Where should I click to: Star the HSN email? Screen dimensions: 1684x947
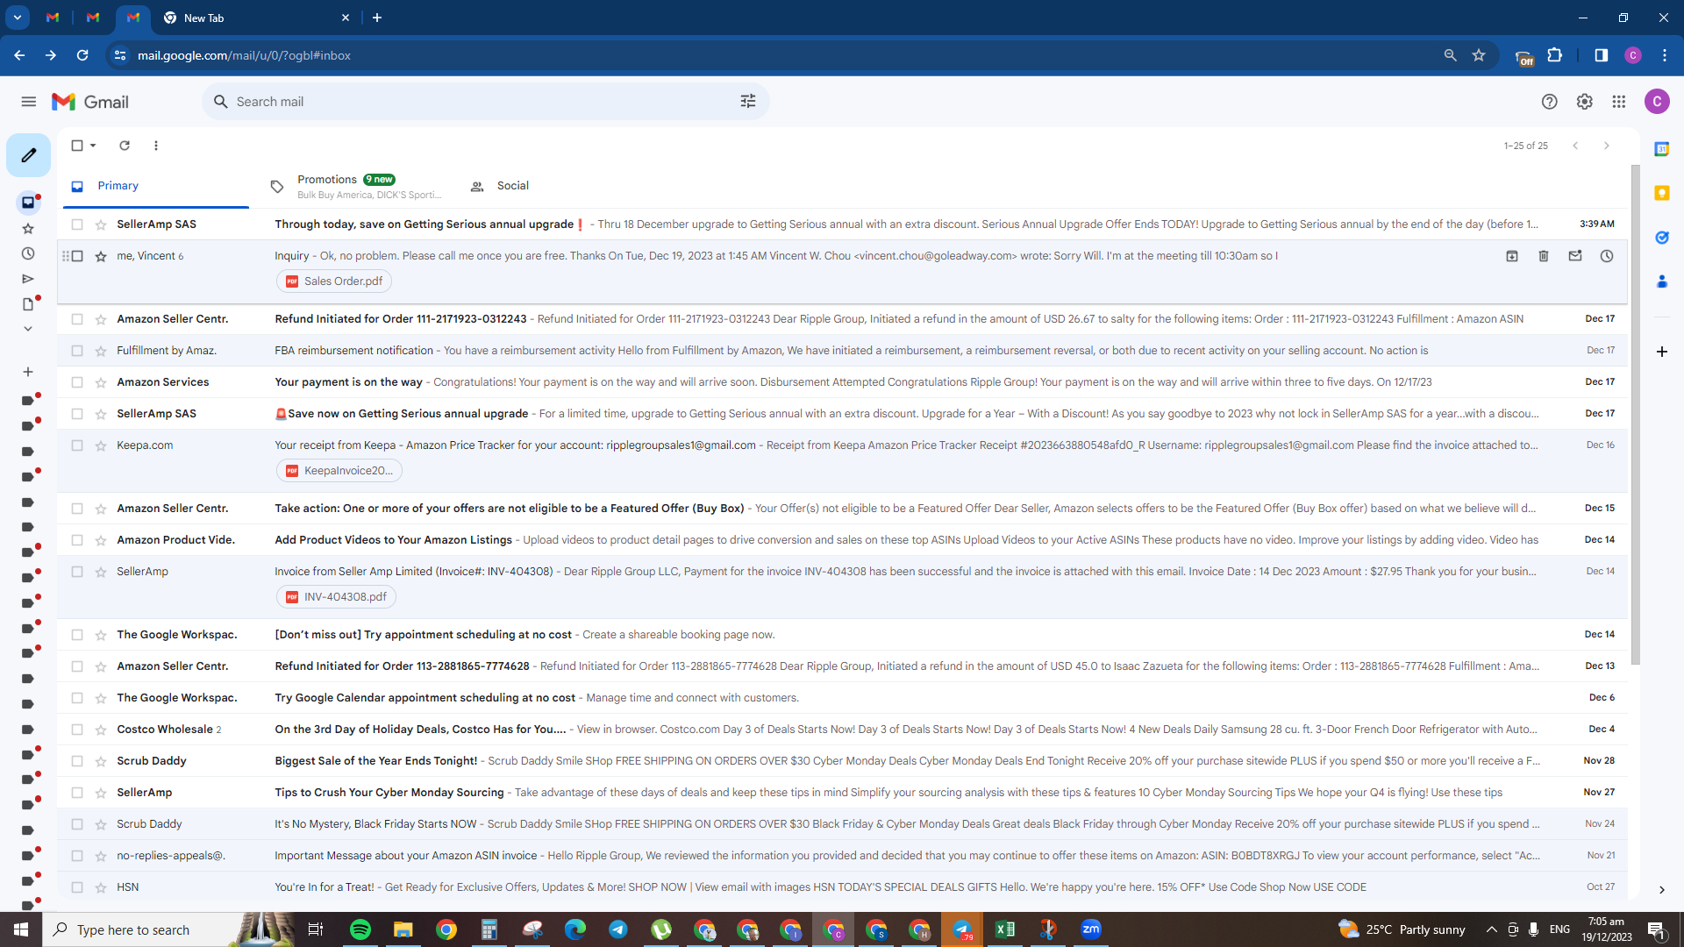[x=101, y=887]
